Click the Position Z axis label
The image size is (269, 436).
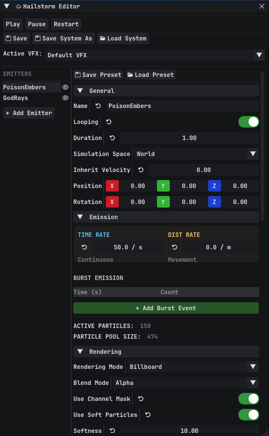coord(214,186)
